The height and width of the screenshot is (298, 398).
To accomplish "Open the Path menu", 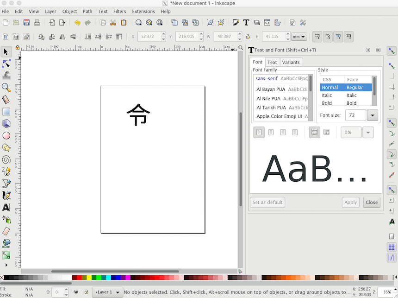I will [x=87, y=12].
